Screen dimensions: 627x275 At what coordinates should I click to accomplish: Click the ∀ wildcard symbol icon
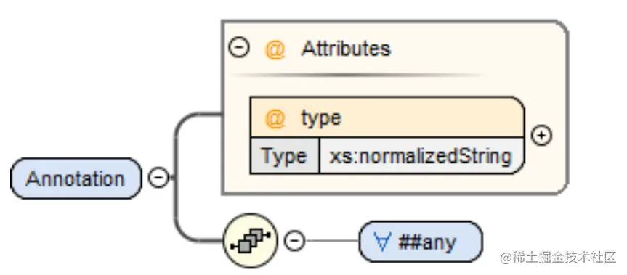point(382,241)
